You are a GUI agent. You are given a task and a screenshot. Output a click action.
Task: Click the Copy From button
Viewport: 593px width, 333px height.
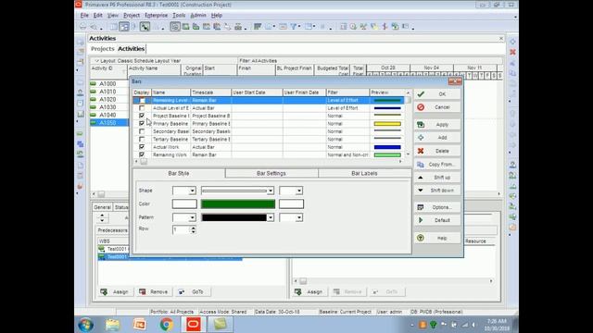coord(437,165)
